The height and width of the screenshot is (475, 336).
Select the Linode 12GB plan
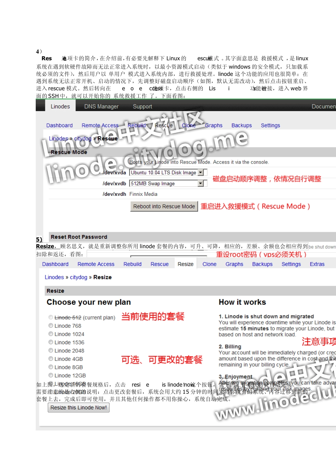pyautogui.click(x=51, y=375)
